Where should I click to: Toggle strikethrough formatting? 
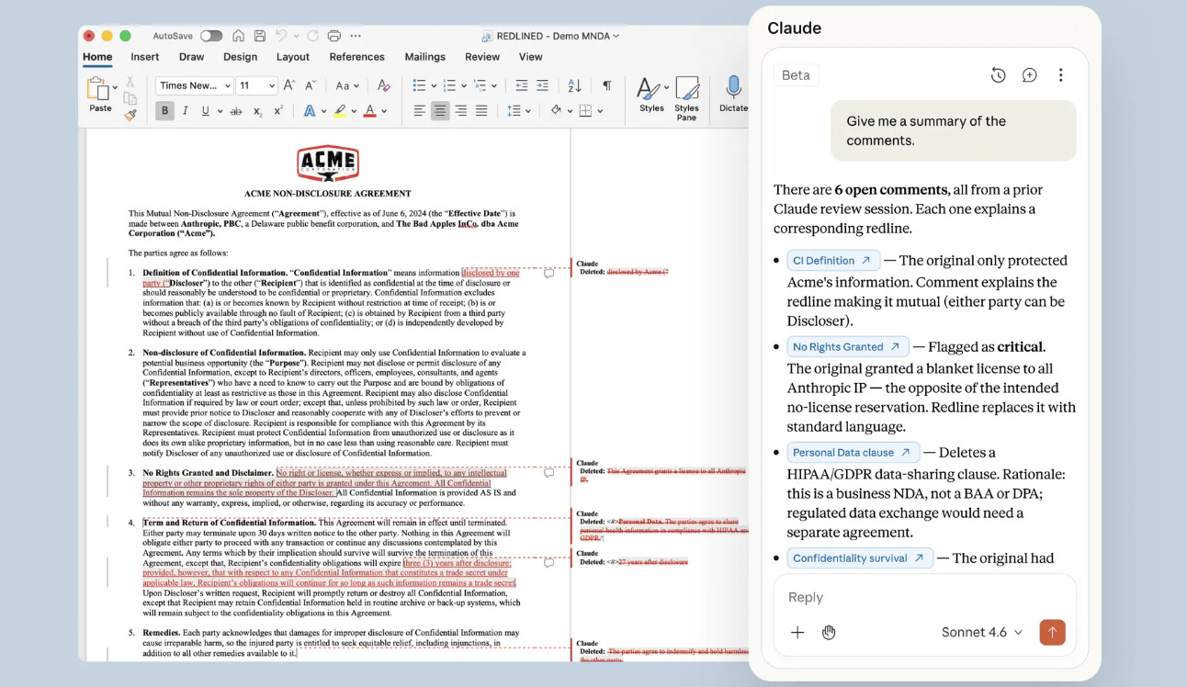click(236, 111)
